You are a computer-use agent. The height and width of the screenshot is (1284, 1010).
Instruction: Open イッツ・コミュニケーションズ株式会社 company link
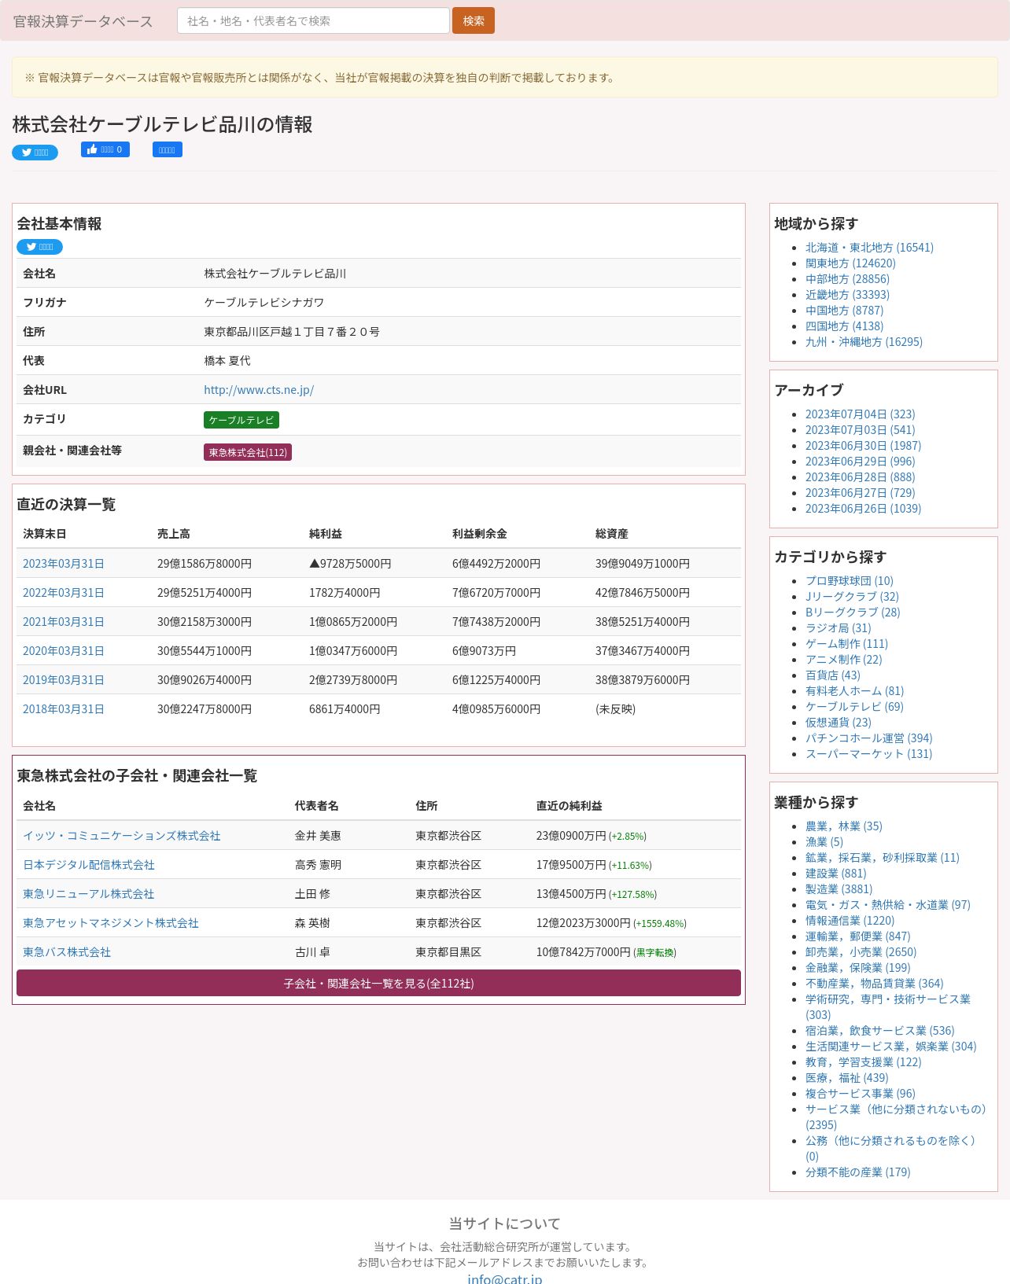coord(122,836)
